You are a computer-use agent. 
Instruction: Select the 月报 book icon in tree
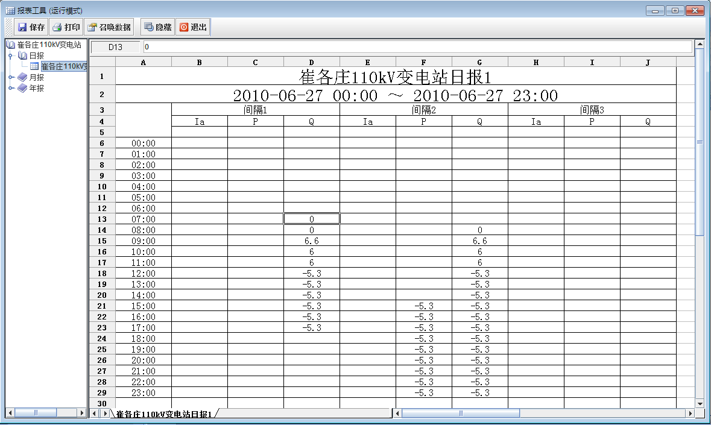(x=22, y=77)
